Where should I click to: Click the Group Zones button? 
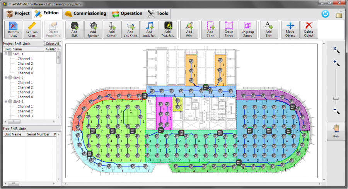pyautogui.click(x=229, y=30)
